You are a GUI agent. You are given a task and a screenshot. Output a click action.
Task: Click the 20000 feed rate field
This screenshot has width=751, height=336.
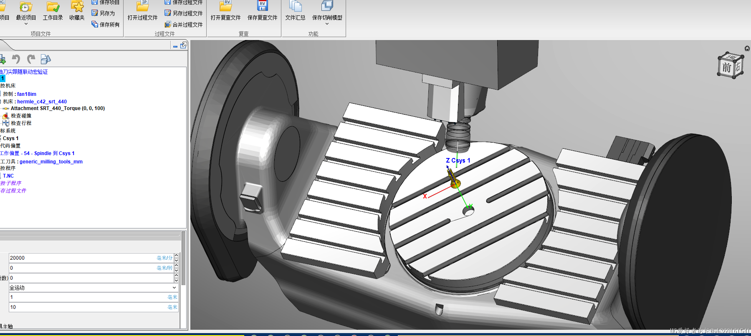point(91,258)
